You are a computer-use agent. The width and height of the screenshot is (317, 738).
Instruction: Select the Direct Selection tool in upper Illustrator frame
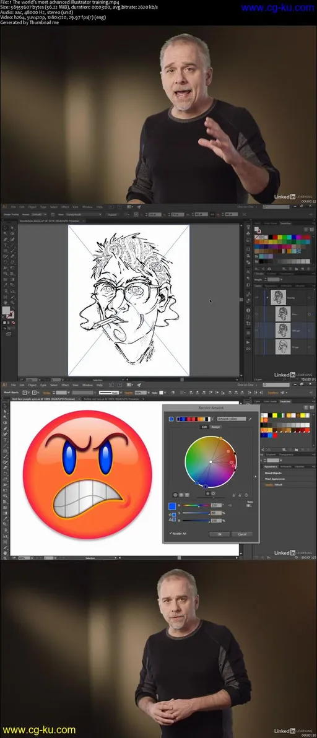pyautogui.click(x=12, y=228)
